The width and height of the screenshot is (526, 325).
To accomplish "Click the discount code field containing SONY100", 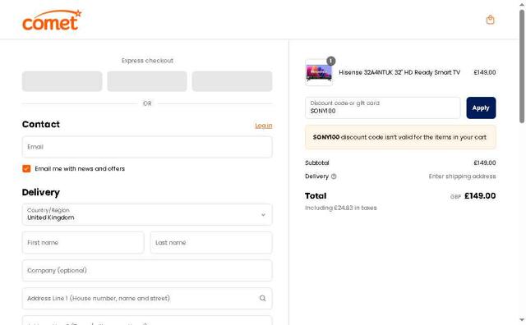I will point(383,108).
